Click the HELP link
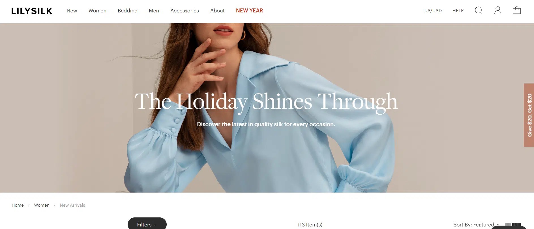This screenshot has width=534, height=229. coord(458,11)
